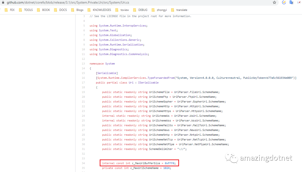This screenshot has height=172, width=302.
Task: Click UriSchemeNntp field name
Action: click(159, 135)
